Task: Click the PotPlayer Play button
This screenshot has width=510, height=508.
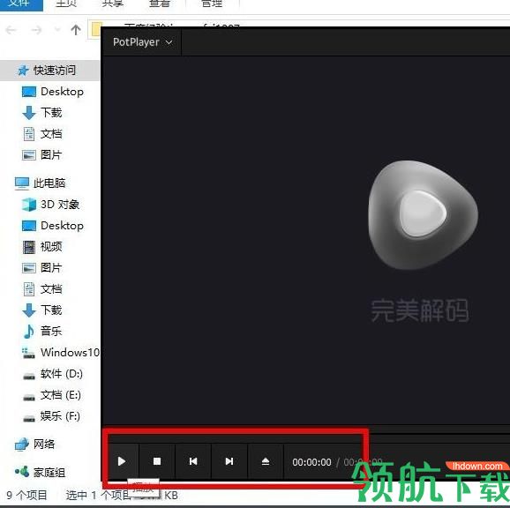Action: (122, 461)
